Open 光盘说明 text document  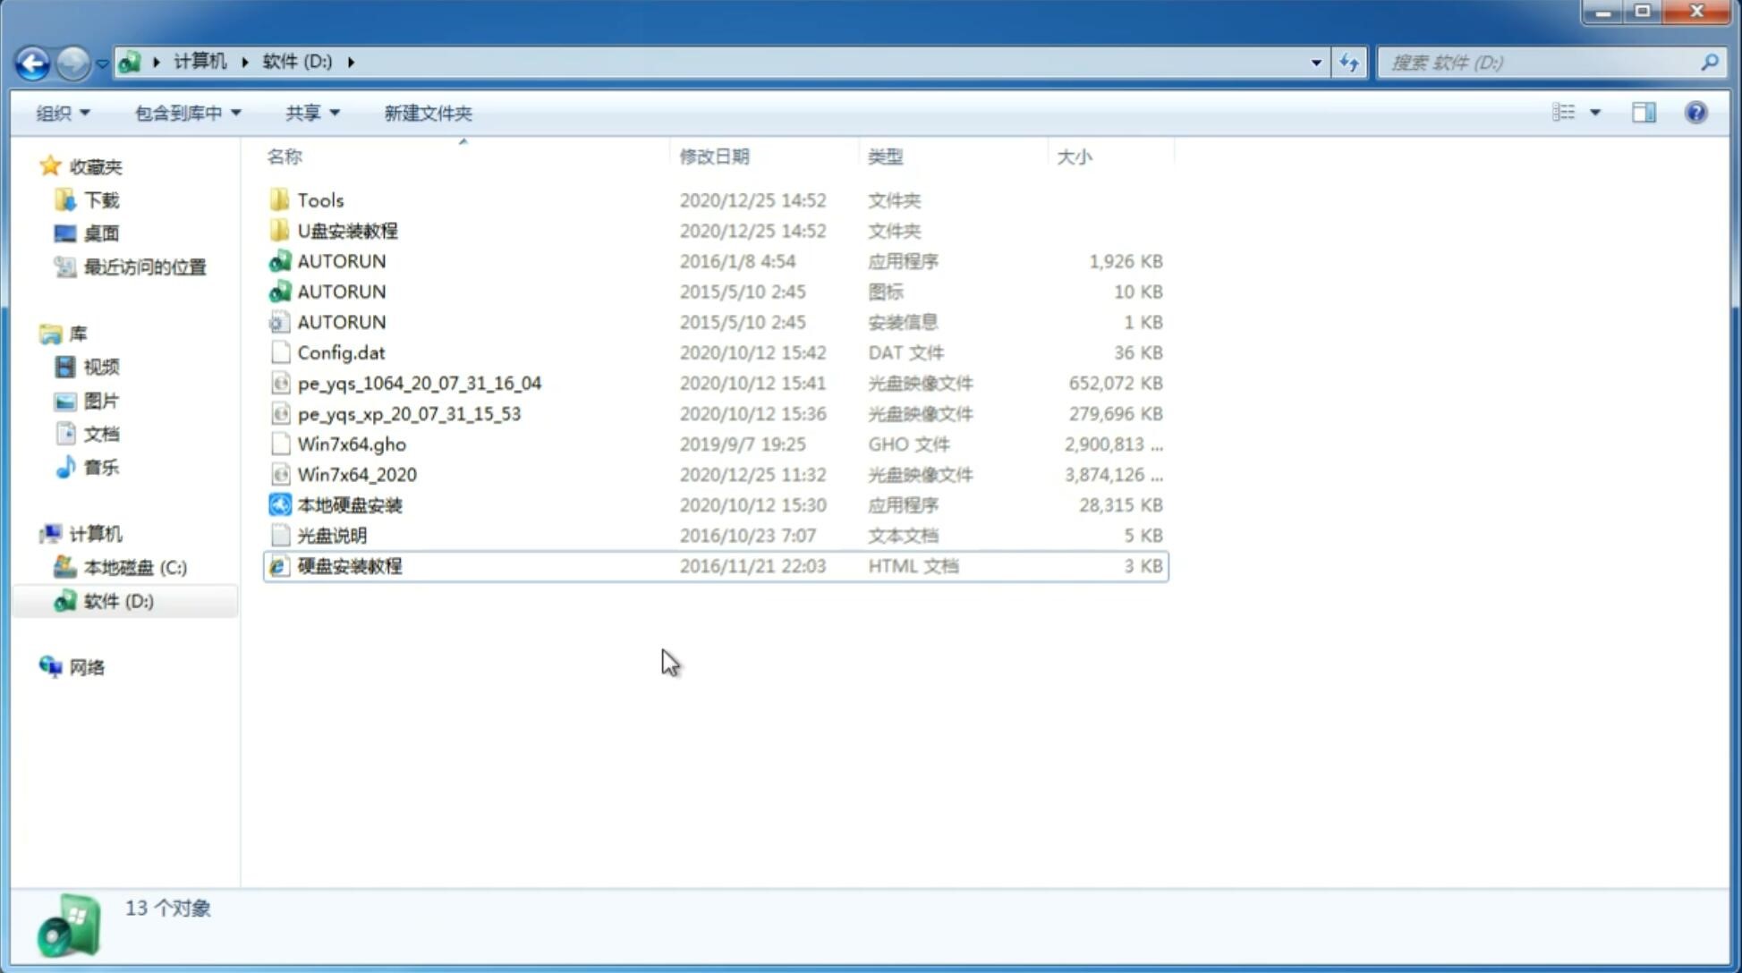tap(331, 536)
